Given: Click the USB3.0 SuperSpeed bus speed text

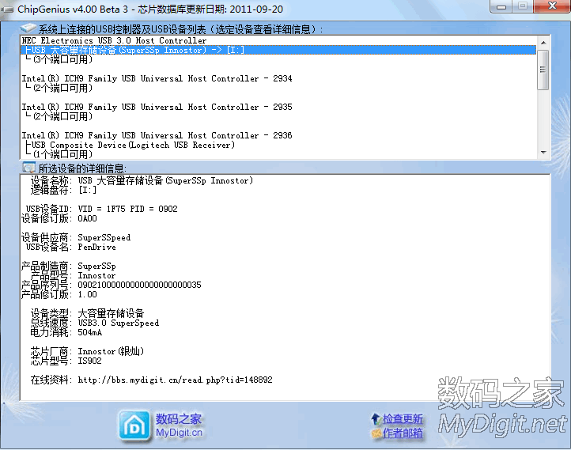Looking at the screenshot, I should pyautogui.click(x=119, y=323).
